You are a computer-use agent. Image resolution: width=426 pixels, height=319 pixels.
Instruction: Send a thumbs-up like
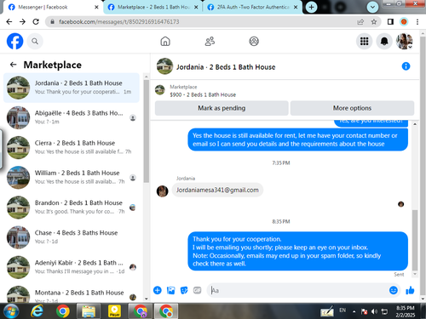pyautogui.click(x=410, y=290)
